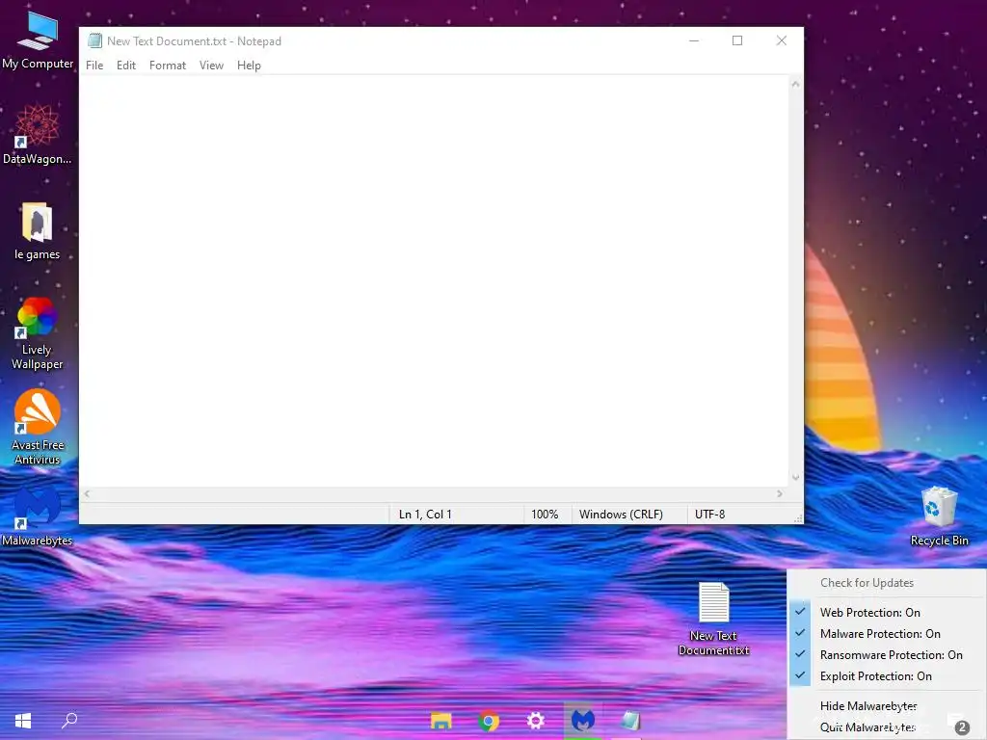Open taskbar search magnifier
Image resolution: width=987 pixels, height=740 pixels.
click(x=69, y=721)
